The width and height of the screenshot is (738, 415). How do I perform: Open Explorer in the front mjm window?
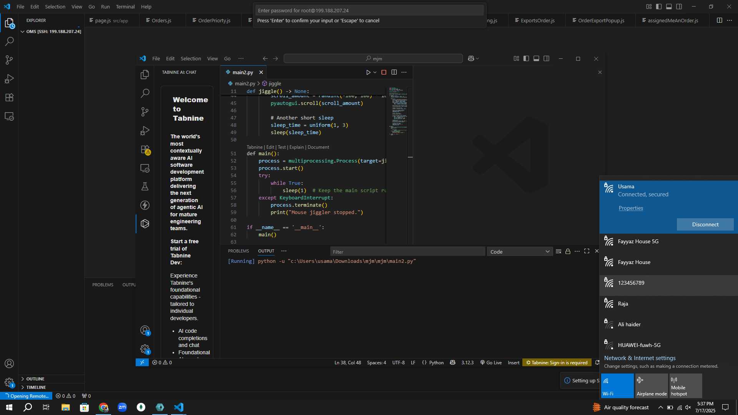(145, 74)
